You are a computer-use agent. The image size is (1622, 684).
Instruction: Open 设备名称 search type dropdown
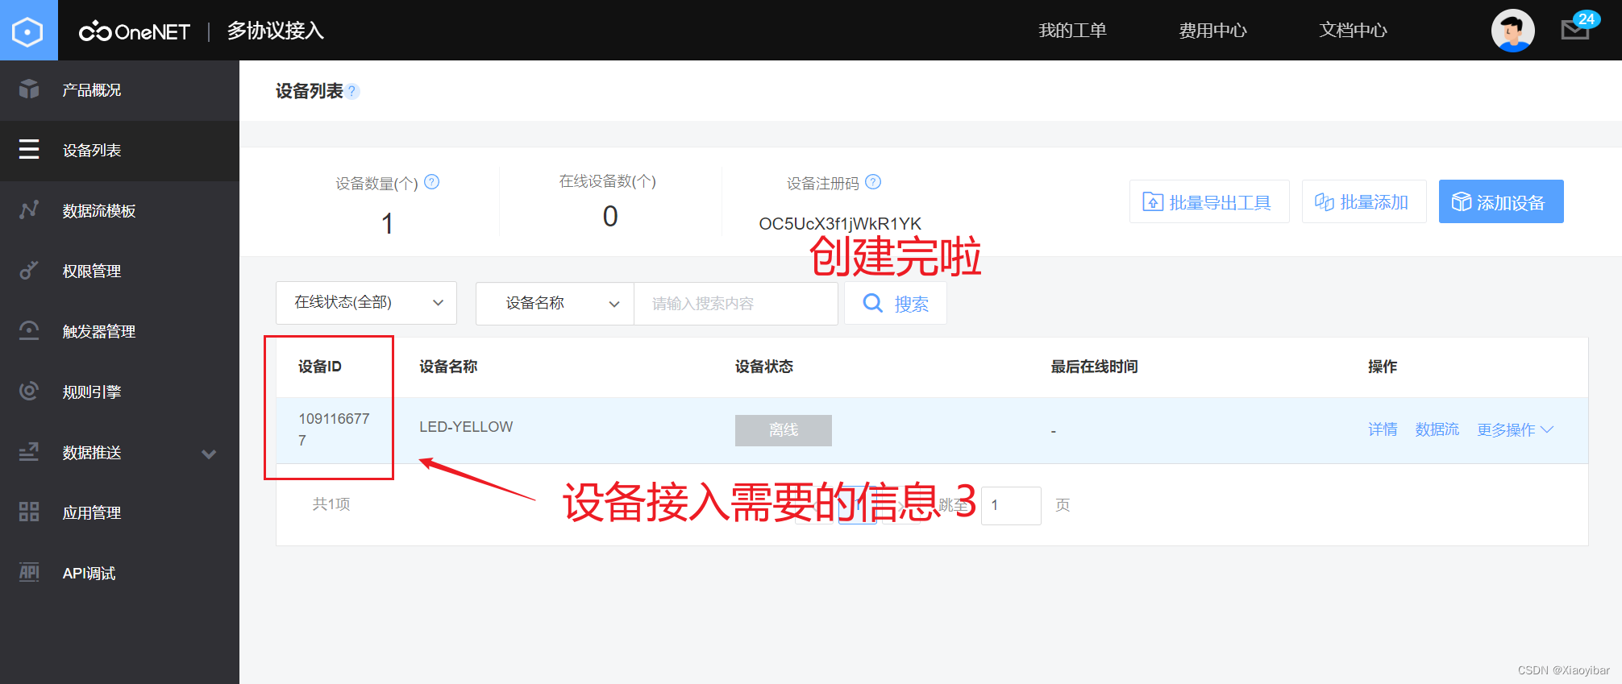coord(555,304)
